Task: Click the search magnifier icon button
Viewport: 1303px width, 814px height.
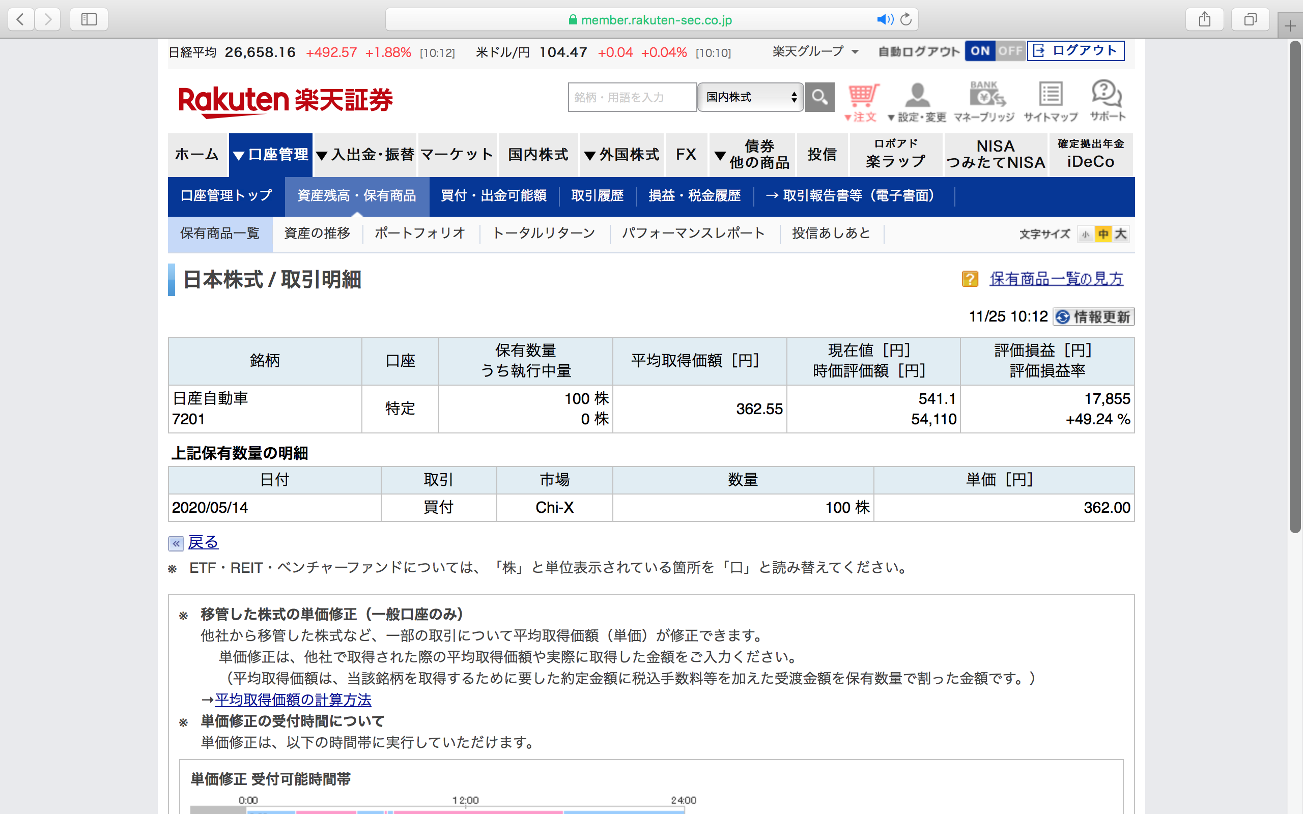Action: 819,97
